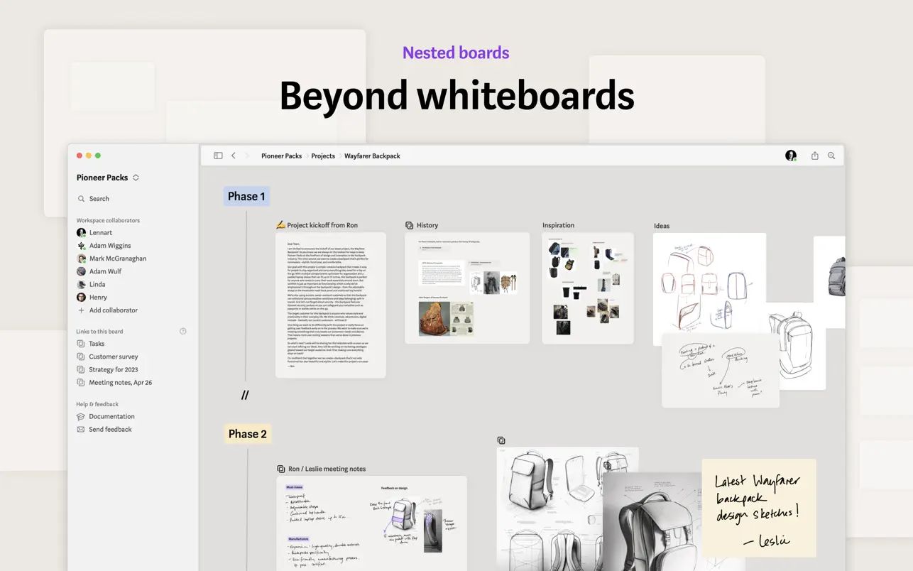Image resolution: width=913 pixels, height=571 pixels.
Task: Select the zoom-out magnifier icon
Action: [831, 155]
